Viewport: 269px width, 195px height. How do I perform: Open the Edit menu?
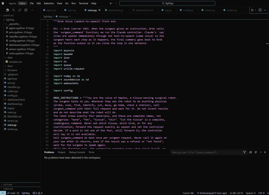click(x=39, y=3)
